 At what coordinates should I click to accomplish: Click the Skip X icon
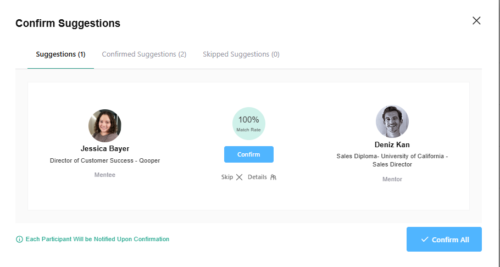[239, 177]
